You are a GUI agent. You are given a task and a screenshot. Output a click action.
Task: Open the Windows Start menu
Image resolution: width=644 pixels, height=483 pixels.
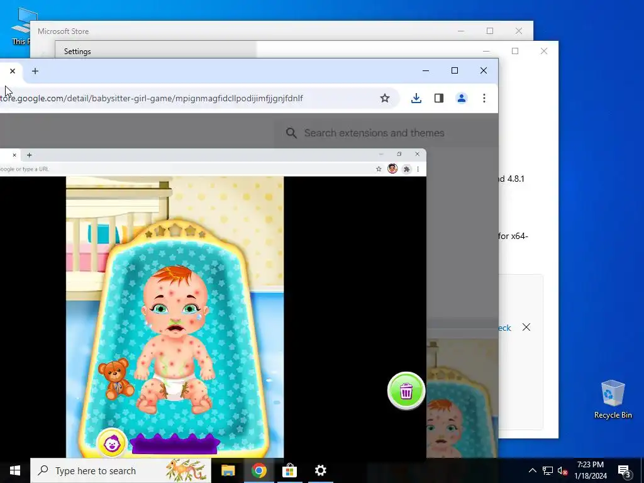click(15, 470)
